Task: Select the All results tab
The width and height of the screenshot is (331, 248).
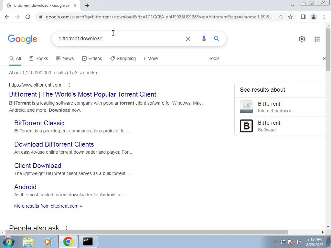Action: [15, 58]
